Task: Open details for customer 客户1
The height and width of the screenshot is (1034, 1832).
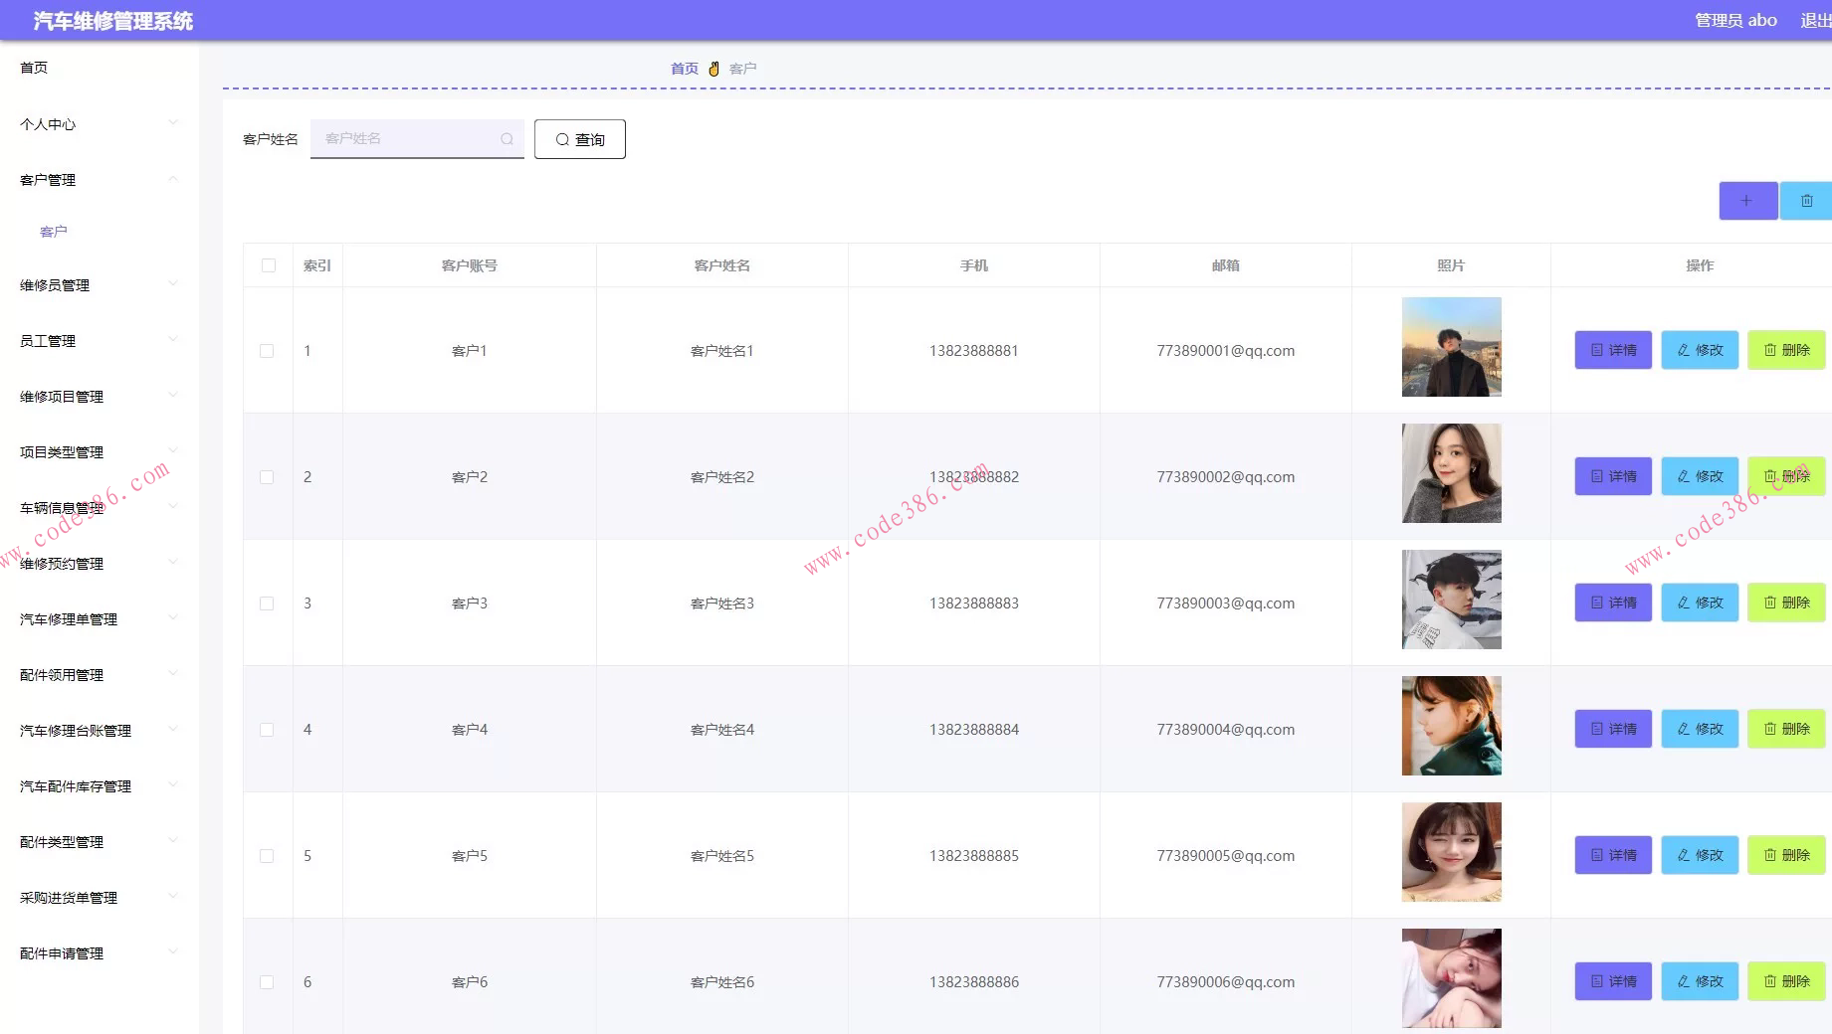Action: [1612, 350]
